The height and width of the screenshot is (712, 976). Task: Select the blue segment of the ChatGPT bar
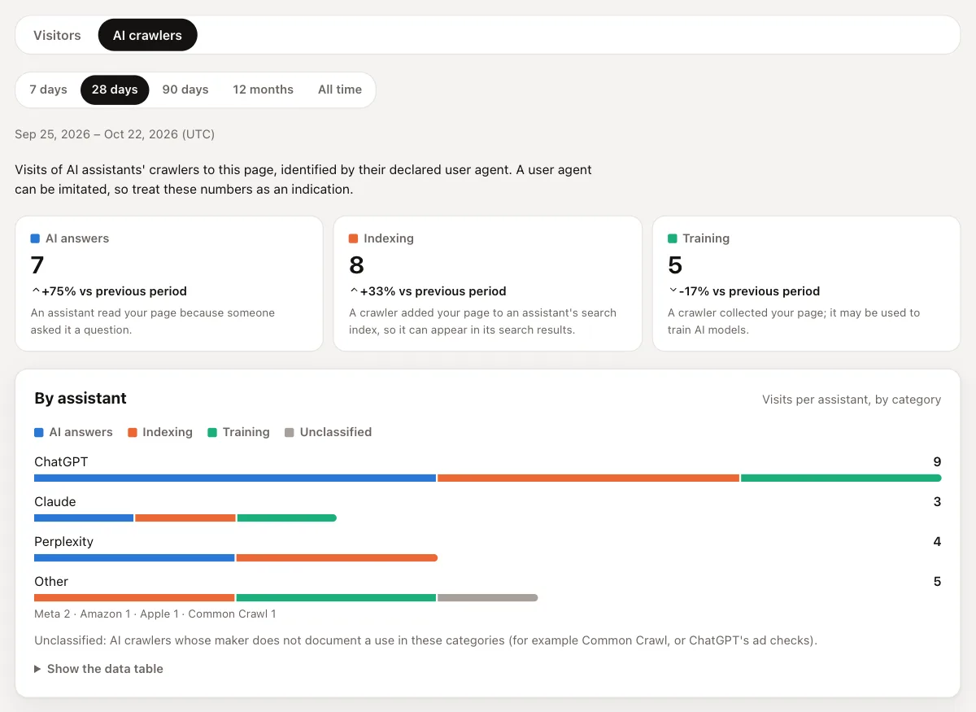click(x=235, y=478)
